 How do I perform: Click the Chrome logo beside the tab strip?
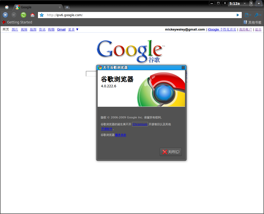pos(7,7)
